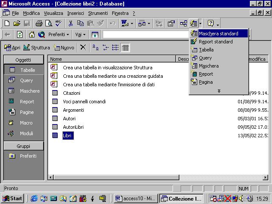272x204 pixels.
Task: Open the File menu
Action: pos(15,13)
